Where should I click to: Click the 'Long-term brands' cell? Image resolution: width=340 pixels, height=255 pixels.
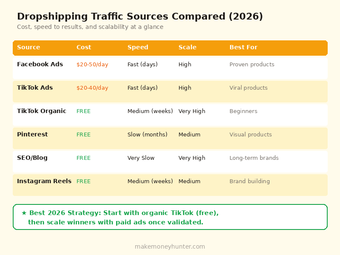254,158
